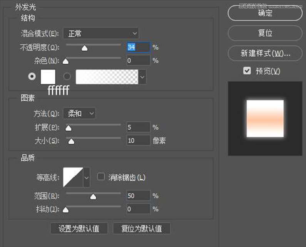
Task: Click the 抖动 slider handle
Action: point(65,210)
